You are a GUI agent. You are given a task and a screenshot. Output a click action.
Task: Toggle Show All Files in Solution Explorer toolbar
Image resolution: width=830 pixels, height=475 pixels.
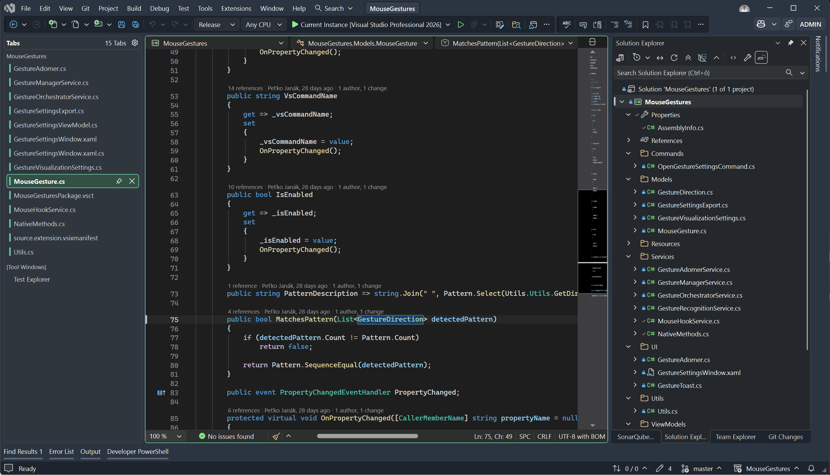(702, 58)
